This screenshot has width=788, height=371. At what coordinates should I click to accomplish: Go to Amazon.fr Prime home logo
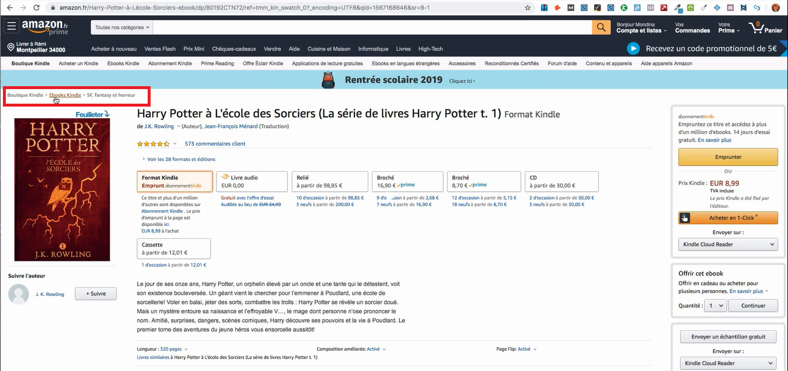click(x=46, y=27)
